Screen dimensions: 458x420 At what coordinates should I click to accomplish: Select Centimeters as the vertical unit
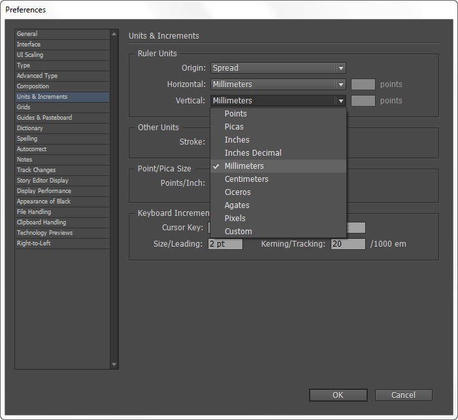246,179
